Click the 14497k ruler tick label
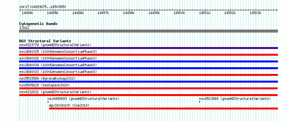This screenshot has width=287, height=121. [x=104, y=13]
